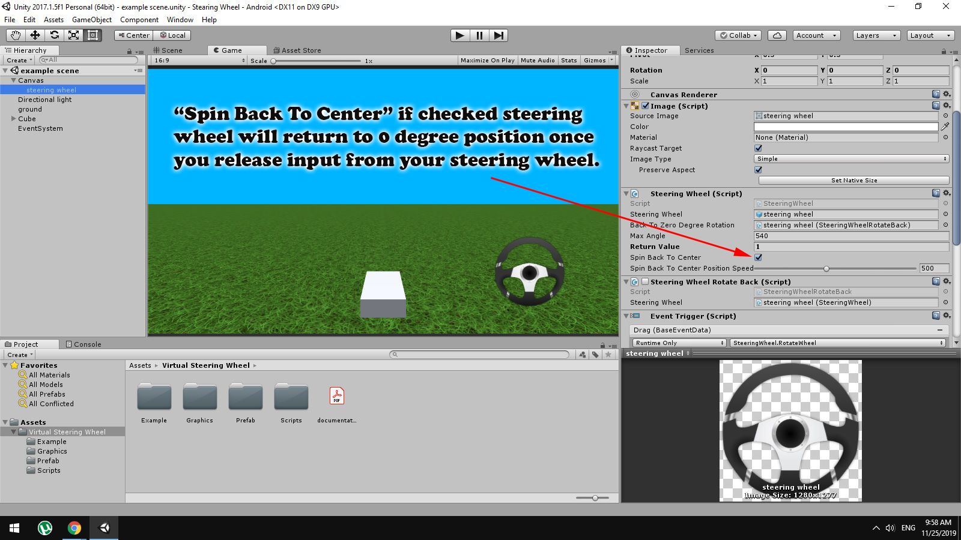Toggle Mute Audio in Game view
The image size is (961, 540).
(x=538, y=60)
